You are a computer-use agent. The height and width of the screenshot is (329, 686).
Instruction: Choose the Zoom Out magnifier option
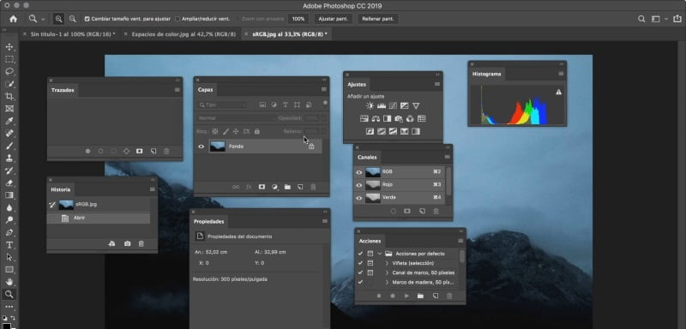[73, 19]
